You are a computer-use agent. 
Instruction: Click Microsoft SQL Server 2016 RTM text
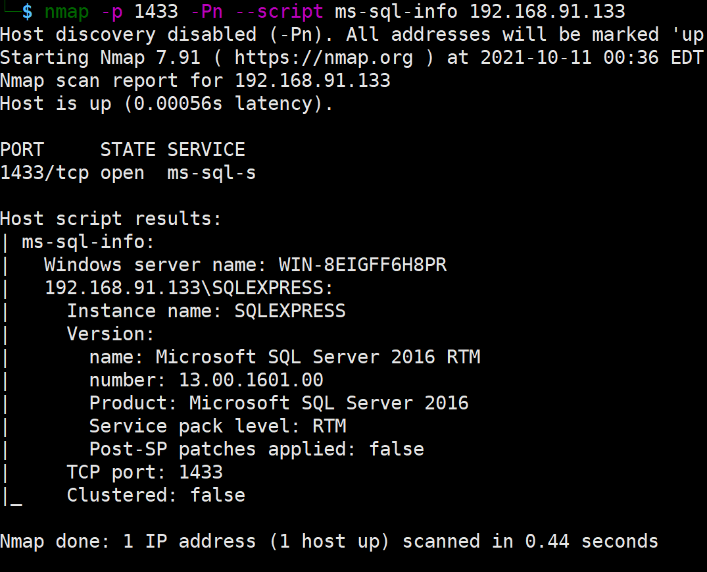coord(318,357)
